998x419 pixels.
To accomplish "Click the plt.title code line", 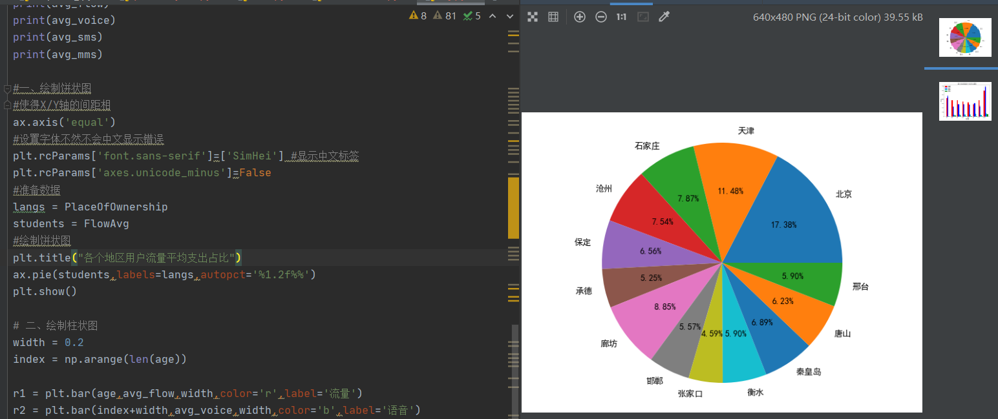I will 127,258.
